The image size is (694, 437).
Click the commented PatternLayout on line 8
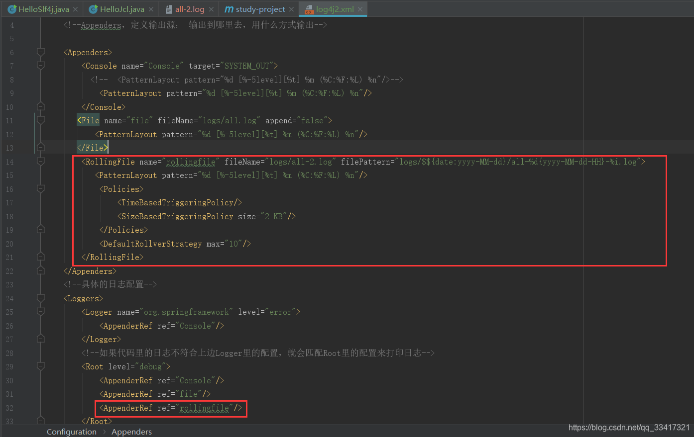click(247, 80)
